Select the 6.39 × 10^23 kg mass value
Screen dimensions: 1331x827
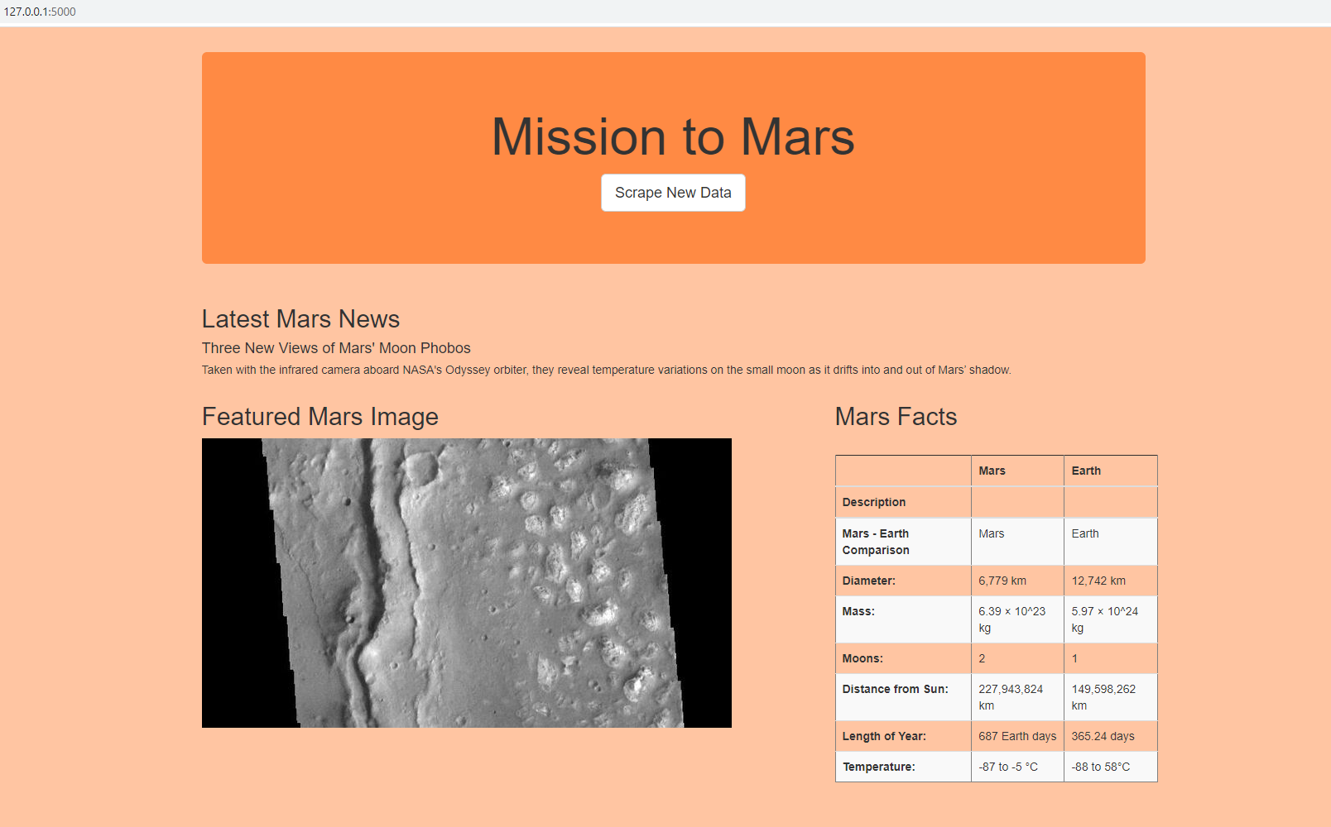click(1011, 619)
